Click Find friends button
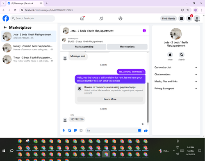 point(169,18)
